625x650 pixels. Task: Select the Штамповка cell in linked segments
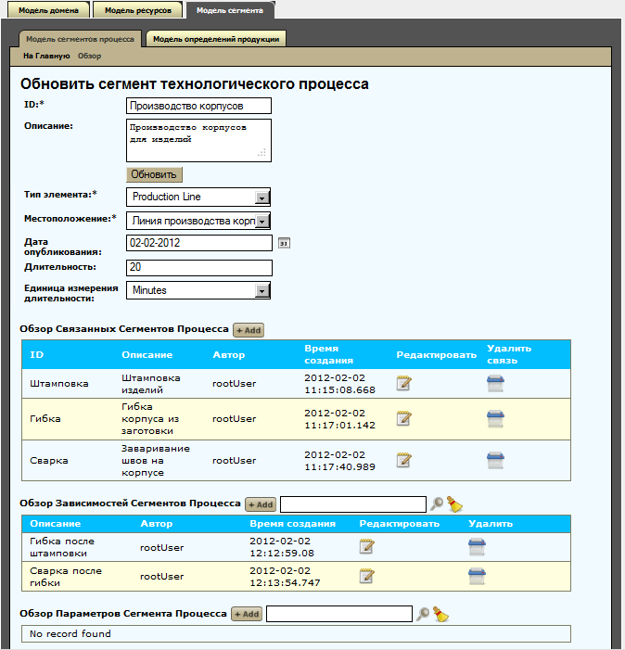click(58, 384)
